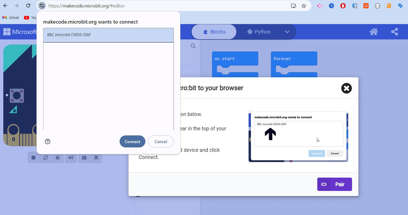This screenshot has width=408, height=215.
Task: Click the share project icon
Action: 395,32
